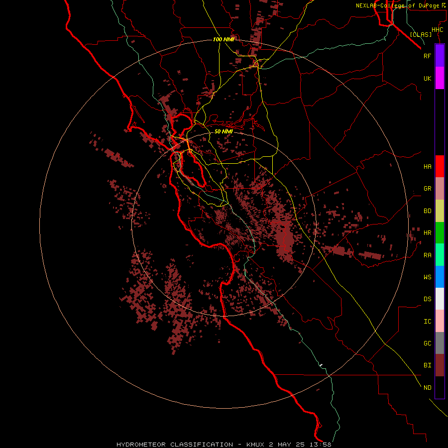Image resolution: width=448 pixels, height=448 pixels.
Task: Click the RF legend label
Action: (427, 56)
